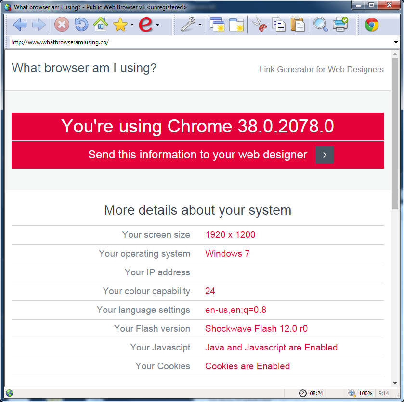Open a new tab folder icon
The height and width of the screenshot is (402, 404).
coord(236,25)
